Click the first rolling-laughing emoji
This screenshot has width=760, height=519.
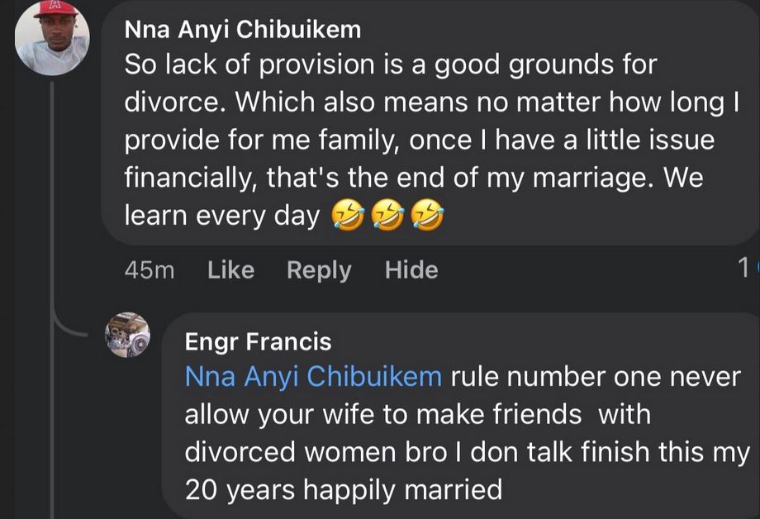coord(346,217)
